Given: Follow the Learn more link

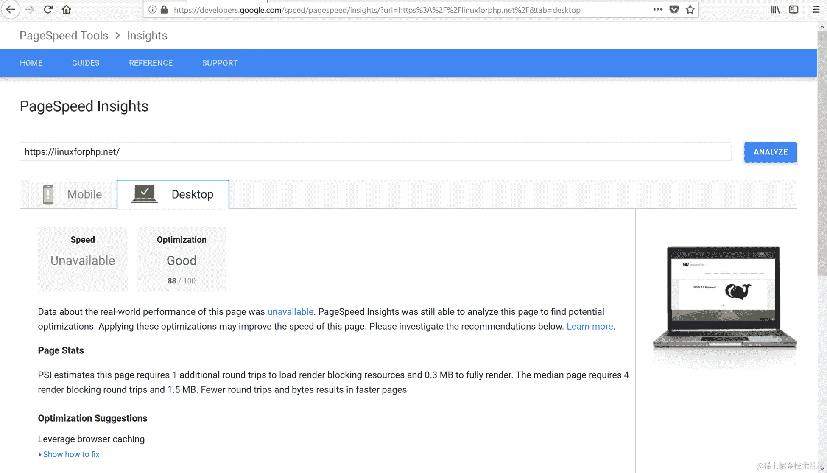Looking at the screenshot, I should pos(590,326).
